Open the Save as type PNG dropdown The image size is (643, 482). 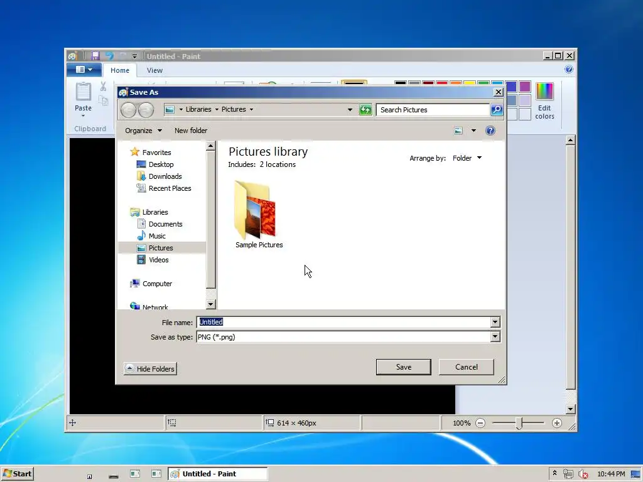495,337
